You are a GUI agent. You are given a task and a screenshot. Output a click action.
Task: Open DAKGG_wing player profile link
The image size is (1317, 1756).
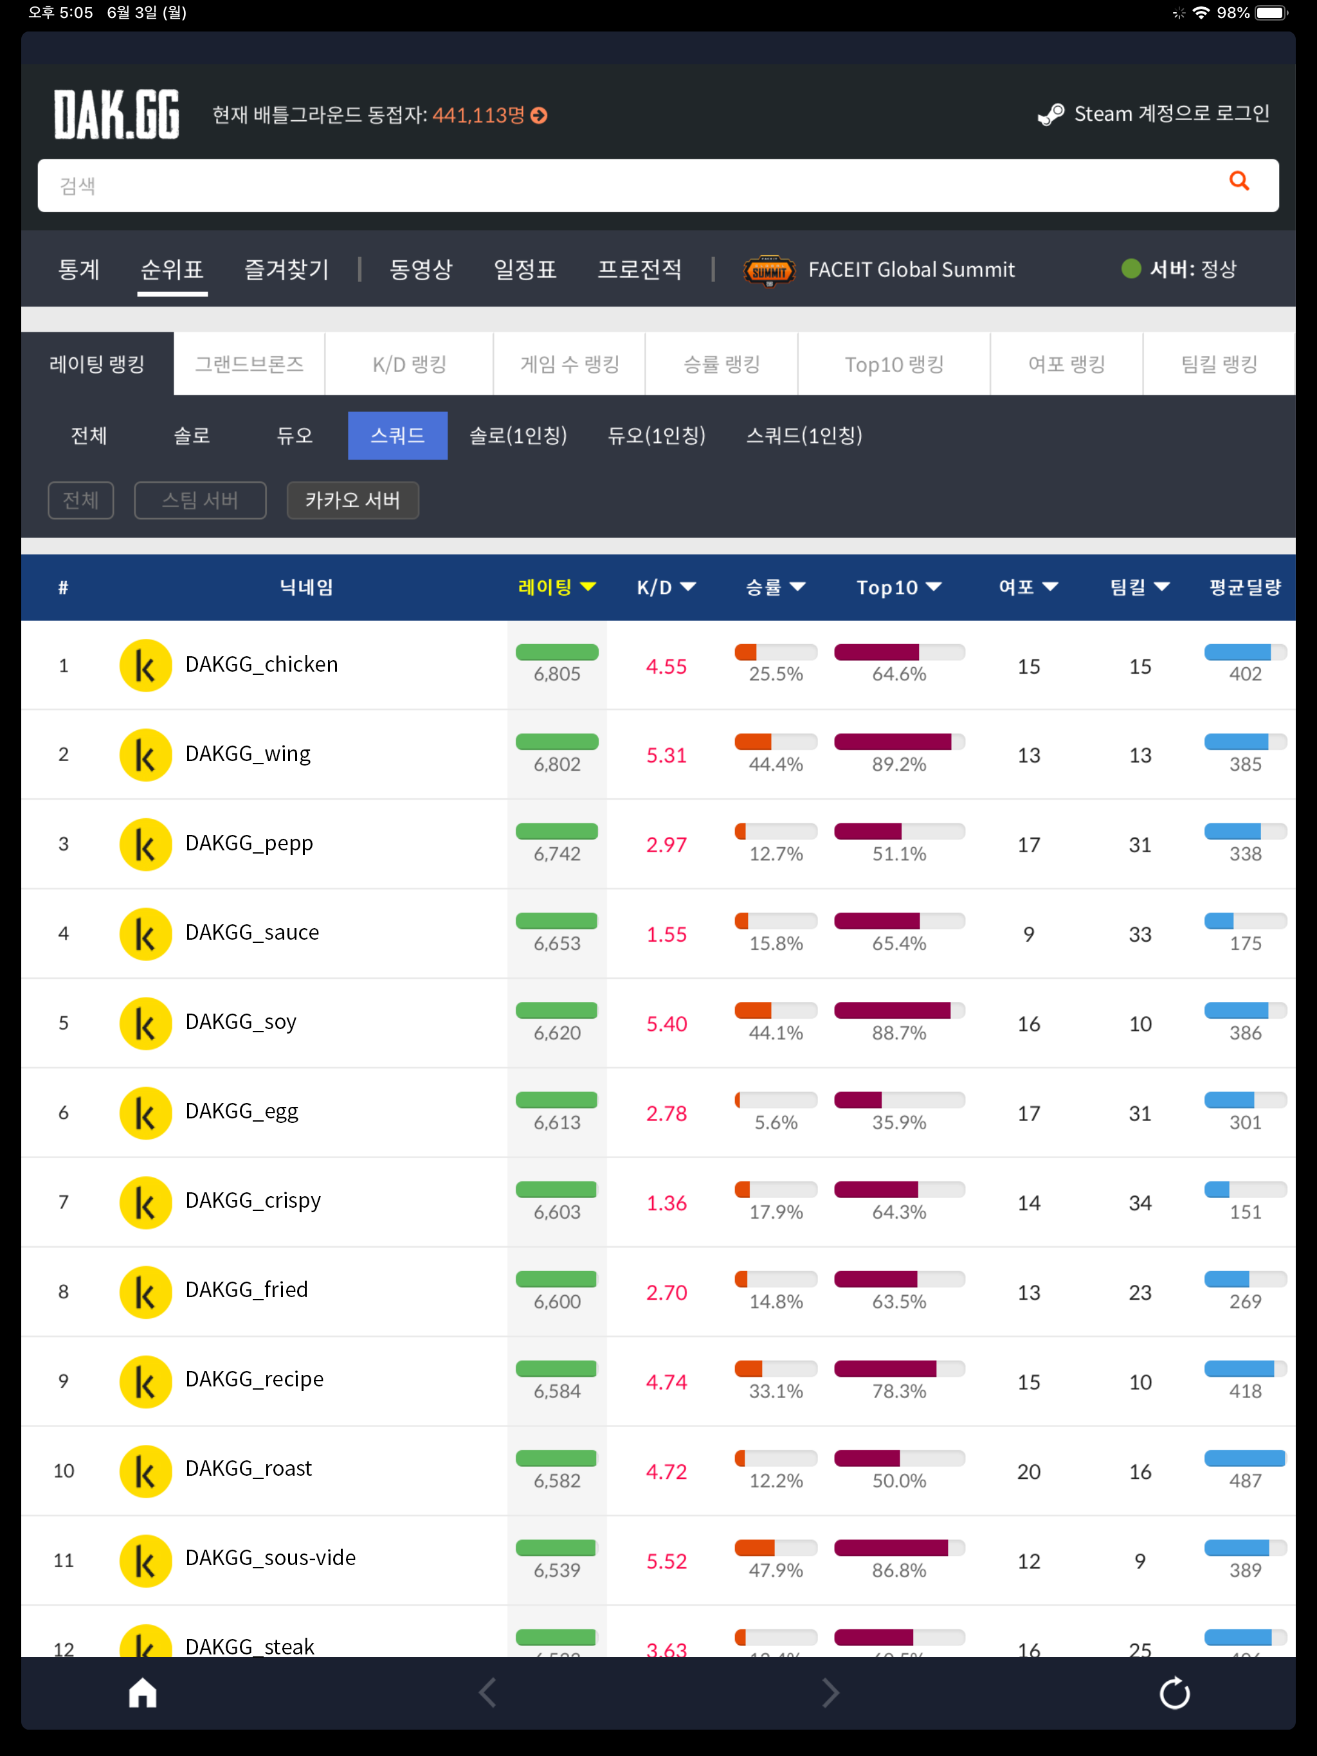pyautogui.click(x=247, y=753)
